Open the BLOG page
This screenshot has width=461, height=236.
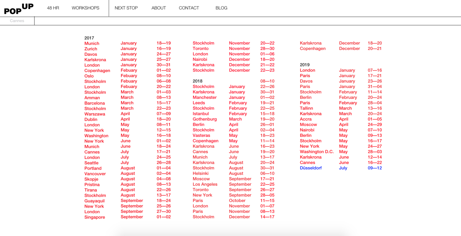221,8
